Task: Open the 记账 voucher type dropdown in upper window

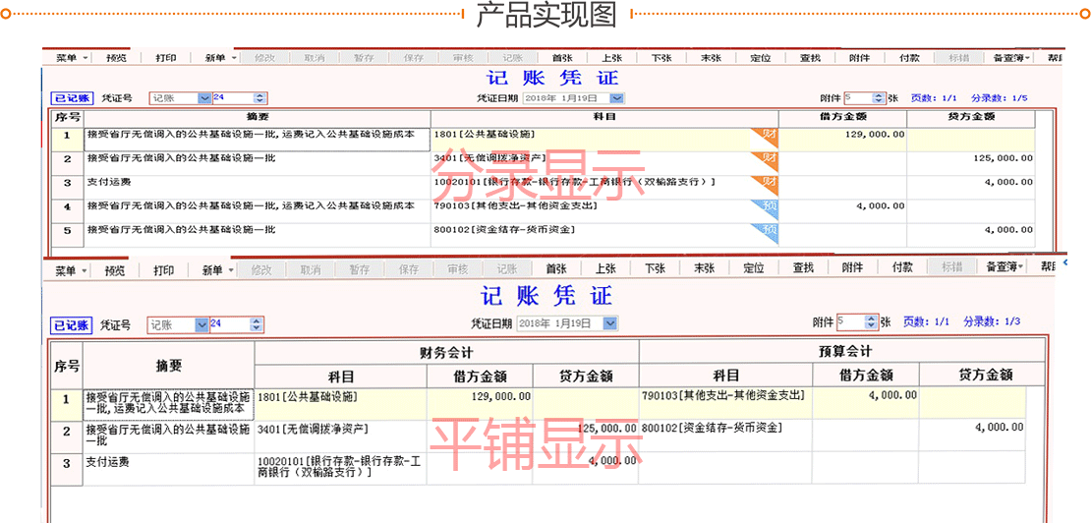Action: (204, 98)
